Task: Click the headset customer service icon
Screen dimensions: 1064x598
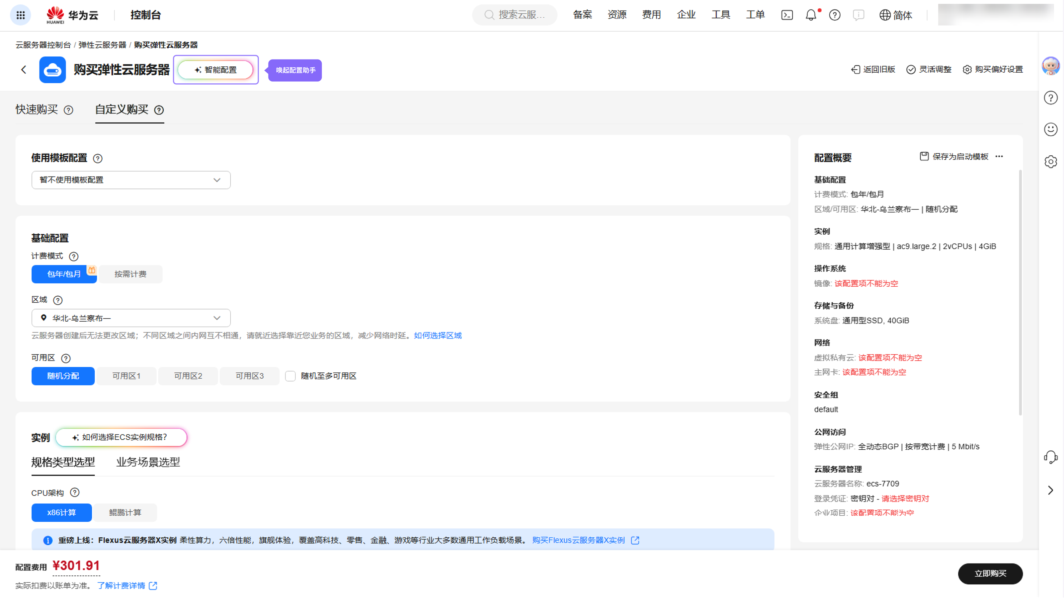Action: click(x=1050, y=457)
